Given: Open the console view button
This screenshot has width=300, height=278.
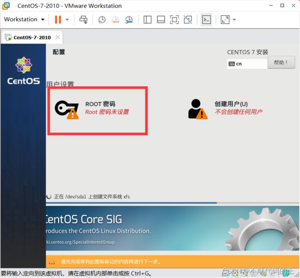Looking at the screenshot, I should point(206,19).
